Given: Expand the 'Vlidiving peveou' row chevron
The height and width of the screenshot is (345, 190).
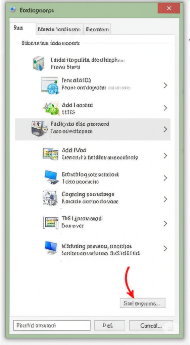Looking at the screenshot, I should (165, 248).
